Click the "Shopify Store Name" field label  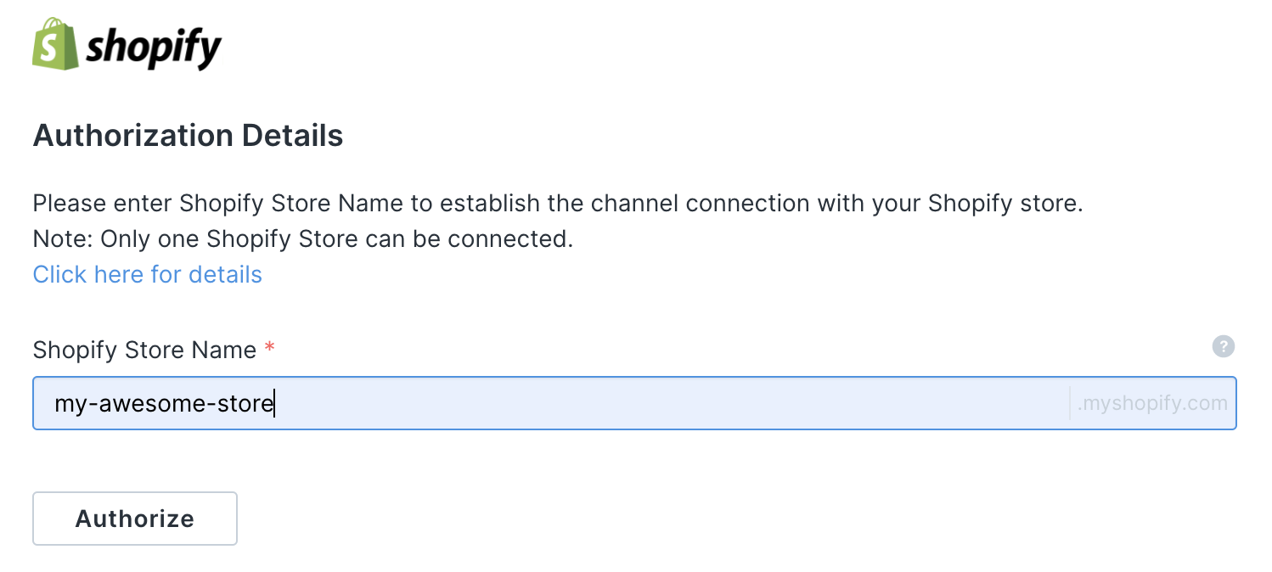(x=144, y=350)
